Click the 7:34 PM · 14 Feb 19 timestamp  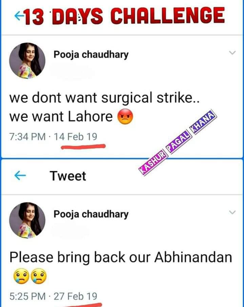click(53, 136)
